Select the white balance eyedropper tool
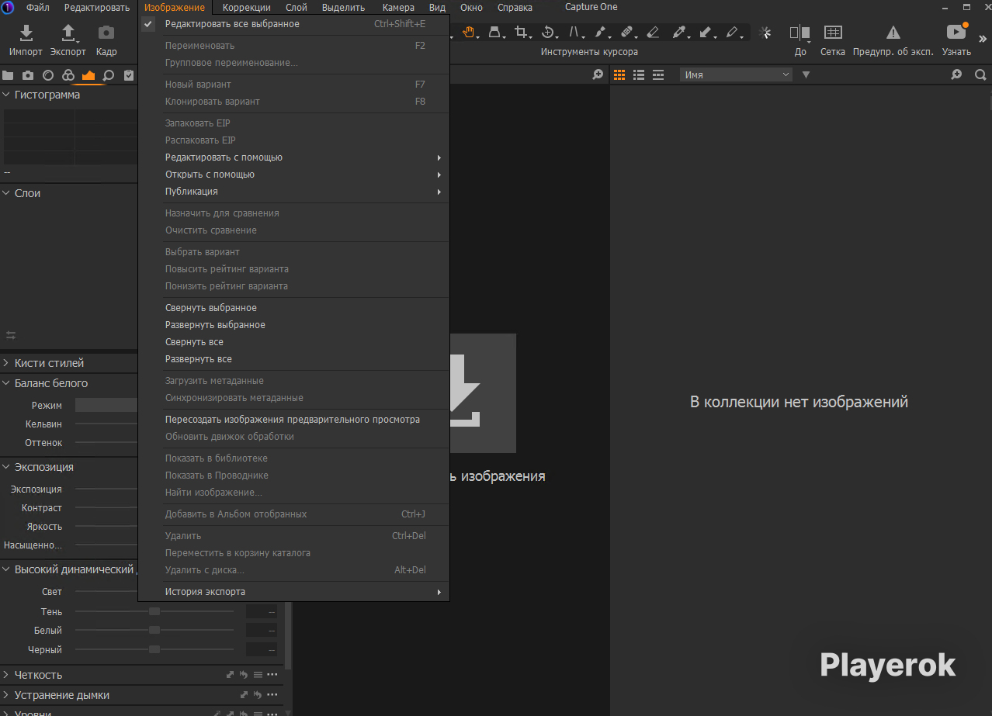 [x=679, y=33]
